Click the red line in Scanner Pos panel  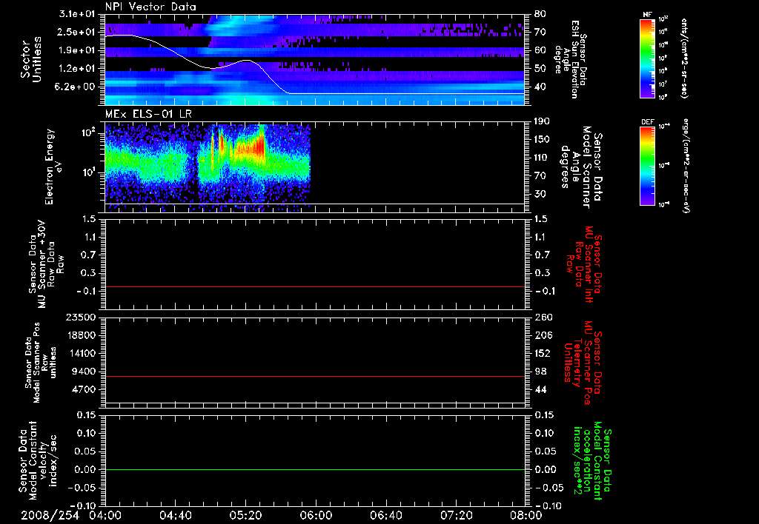coord(315,376)
